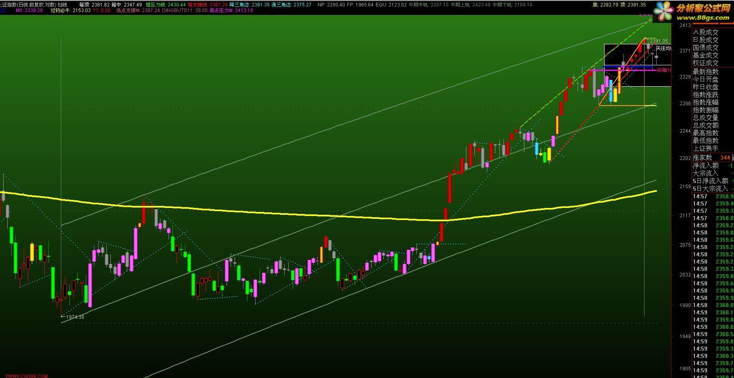Select the 中期上轨: 2423.48 value
The height and width of the screenshot is (378, 734).
point(470,5)
